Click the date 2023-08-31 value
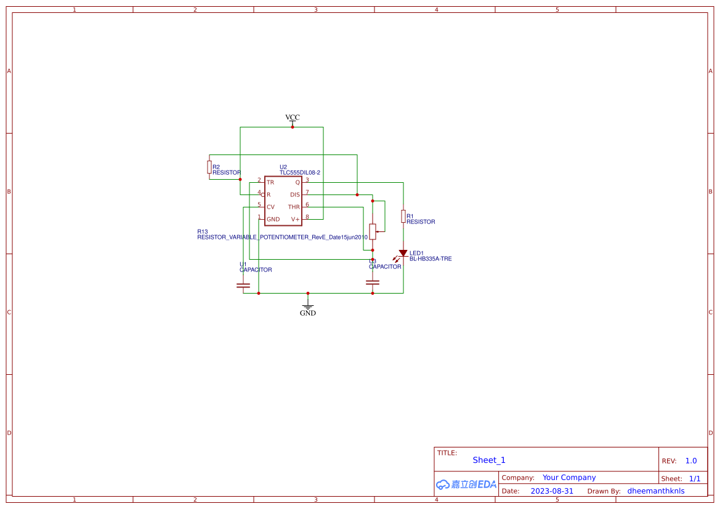Screen dimensions: 720x509 (551, 491)
